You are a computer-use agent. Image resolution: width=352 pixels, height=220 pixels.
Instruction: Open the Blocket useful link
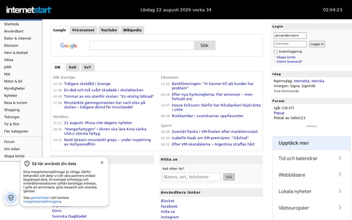tap(167, 201)
